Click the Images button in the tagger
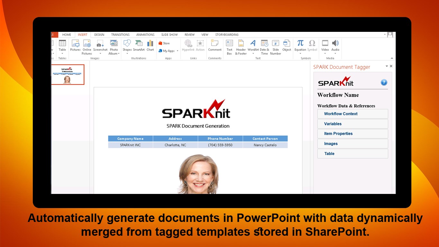439x247 pixels. pos(353,144)
